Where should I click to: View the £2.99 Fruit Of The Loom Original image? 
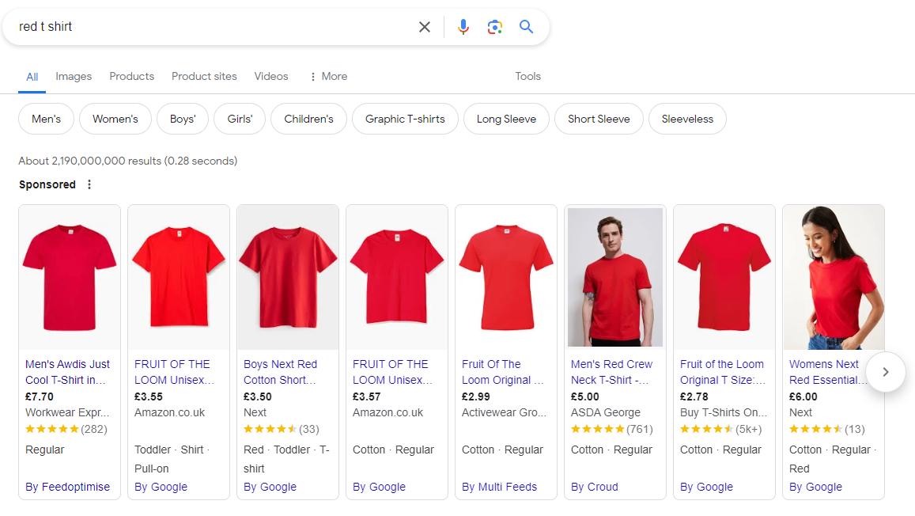click(506, 278)
